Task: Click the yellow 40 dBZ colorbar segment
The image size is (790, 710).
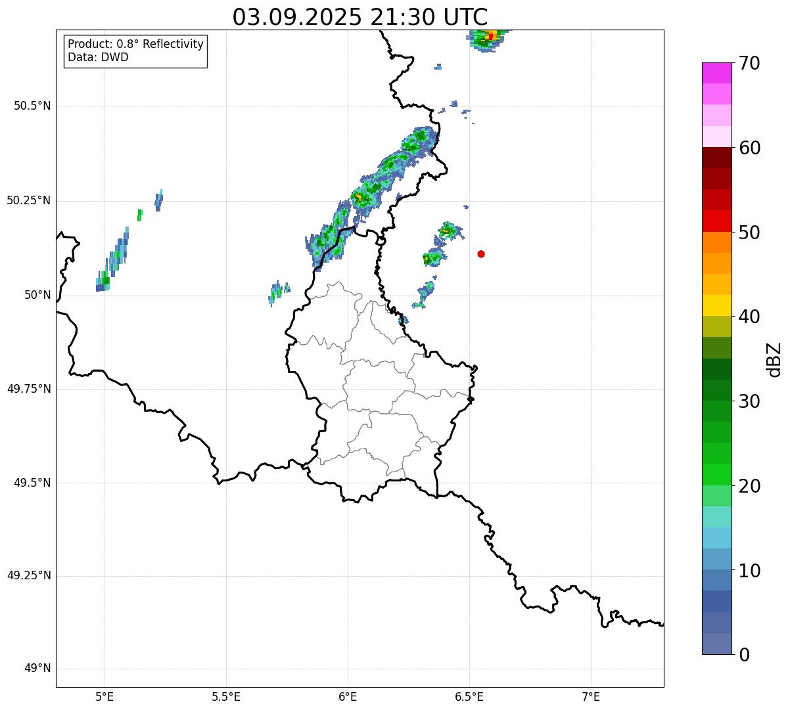Action: [x=717, y=305]
